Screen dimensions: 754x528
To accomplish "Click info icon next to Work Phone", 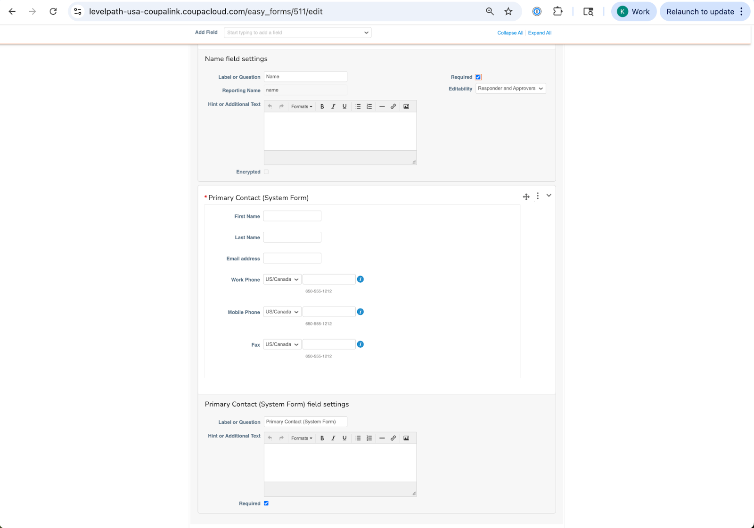I will click(x=361, y=279).
